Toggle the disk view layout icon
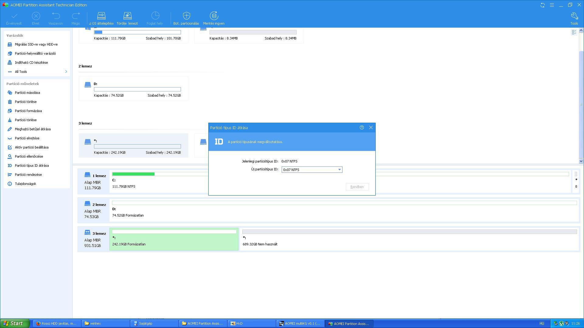This screenshot has height=328, width=584. [574, 32]
